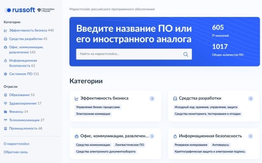Click the Минцифры России emblem

tap(46, 10)
